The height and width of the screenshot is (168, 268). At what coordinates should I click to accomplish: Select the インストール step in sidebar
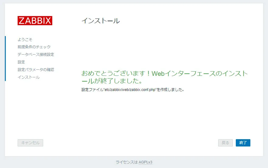29,77
